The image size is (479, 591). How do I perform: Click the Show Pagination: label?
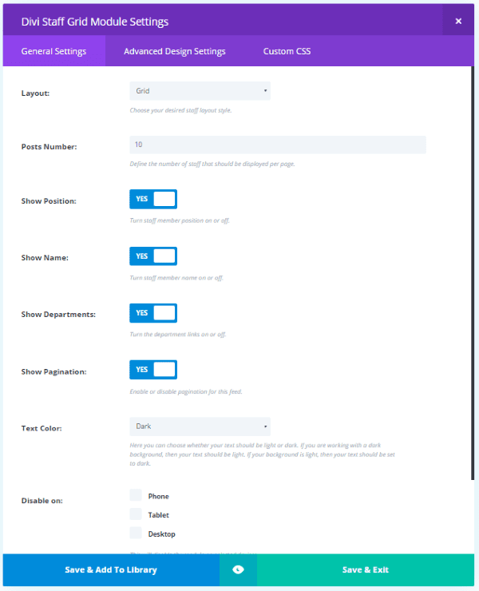click(54, 372)
